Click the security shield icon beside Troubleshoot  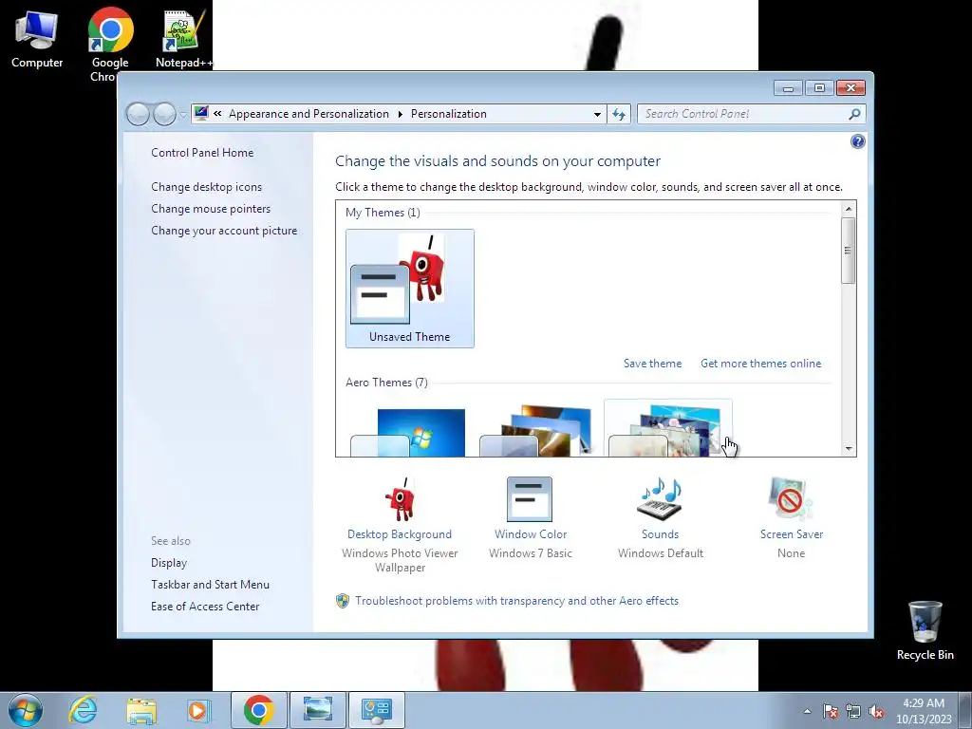pos(342,601)
